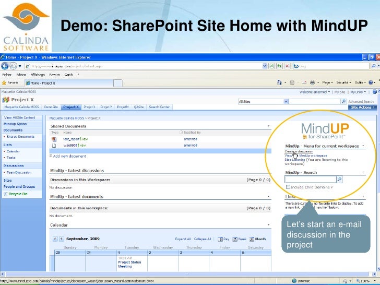
Task: Click the Read mail toolbar icon
Action: [x=304, y=82]
